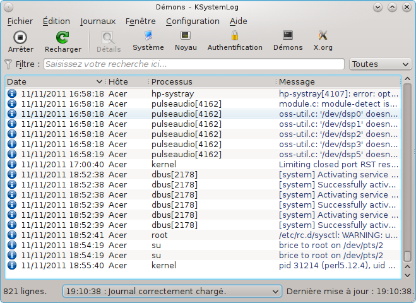416x303 pixels.
Task: Select 'module.c: module-detect' message row
Action: click(x=203, y=104)
